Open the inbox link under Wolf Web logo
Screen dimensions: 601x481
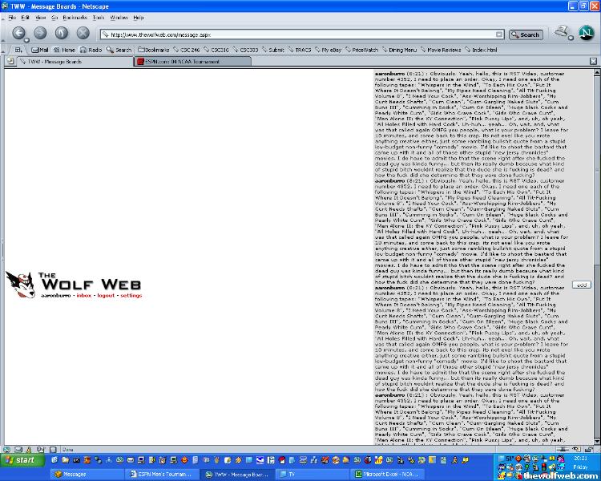coord(85,296)
